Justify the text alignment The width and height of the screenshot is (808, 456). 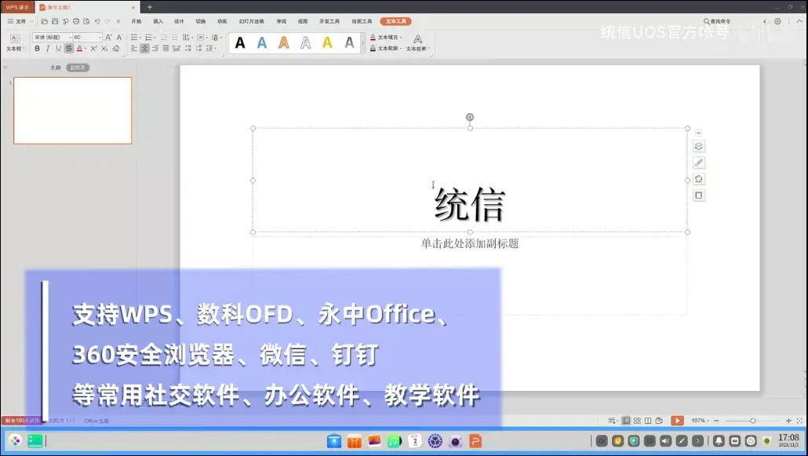pos(166,49)
